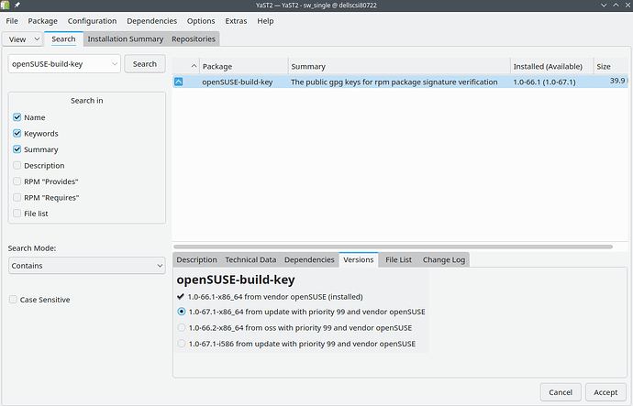Screen dimensions: 633x406
Task: Select version 1.0-67.1-i586 from update
Action: pyautogui.click(x=182, y=344)
